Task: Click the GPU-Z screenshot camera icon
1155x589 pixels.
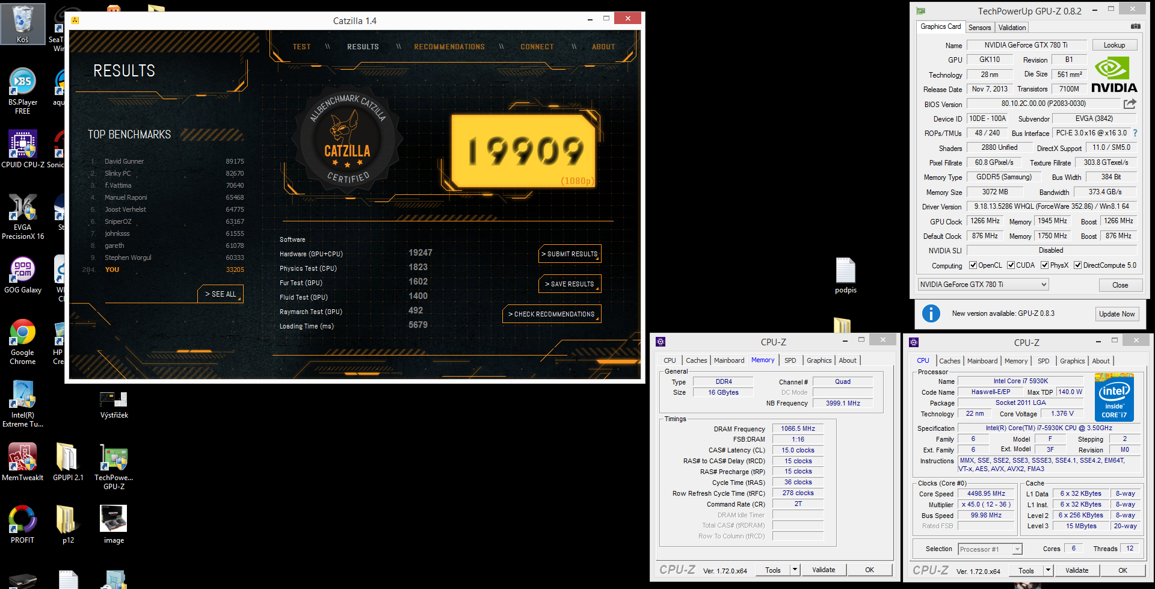Action: point(1135,26)
